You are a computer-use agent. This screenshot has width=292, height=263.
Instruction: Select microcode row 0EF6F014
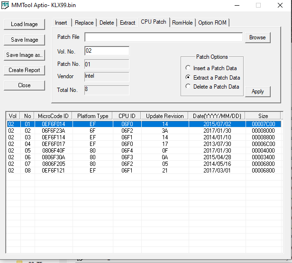pyautogui.click(x=144, y=124)
